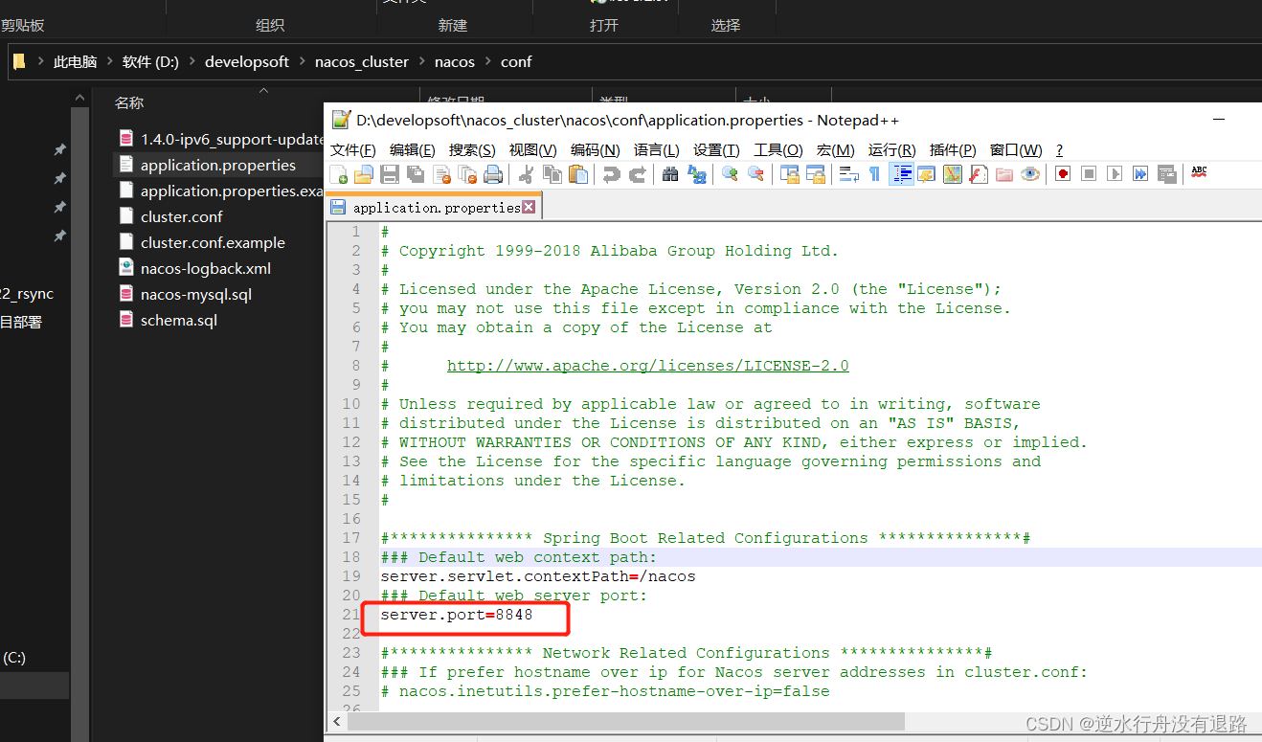The width and height of the screenshot is (1262, 742).
Task: Select cluster.conf.example file
Action: [x=213, y=243]
